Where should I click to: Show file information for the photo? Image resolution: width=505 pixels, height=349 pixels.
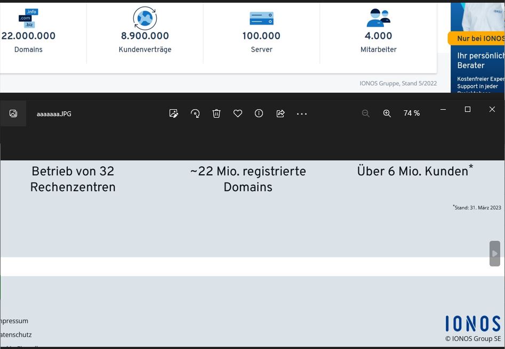[x=259, y=113]
